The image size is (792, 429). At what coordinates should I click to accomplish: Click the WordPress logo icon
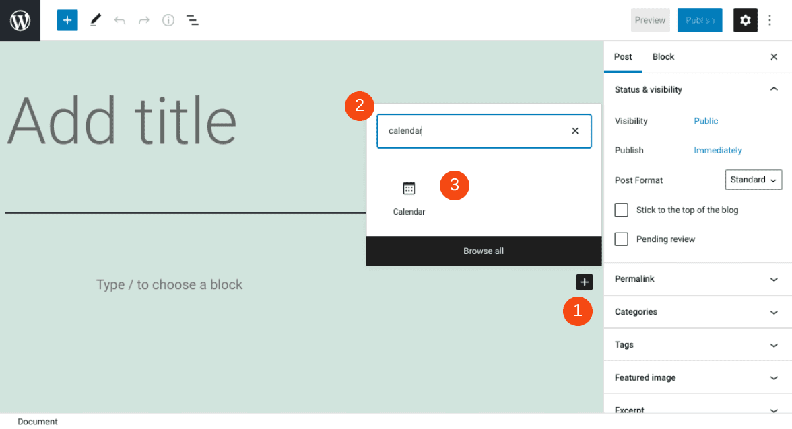pos(20,20)
